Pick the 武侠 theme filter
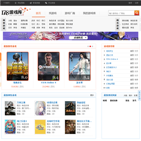 click(33, 21)
